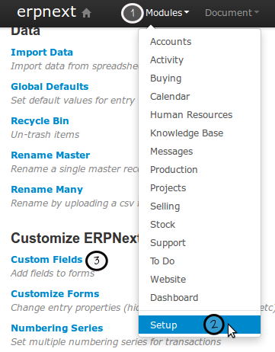Open the Stock module
The width and height of the screenshot is (275, 352).
162,225
